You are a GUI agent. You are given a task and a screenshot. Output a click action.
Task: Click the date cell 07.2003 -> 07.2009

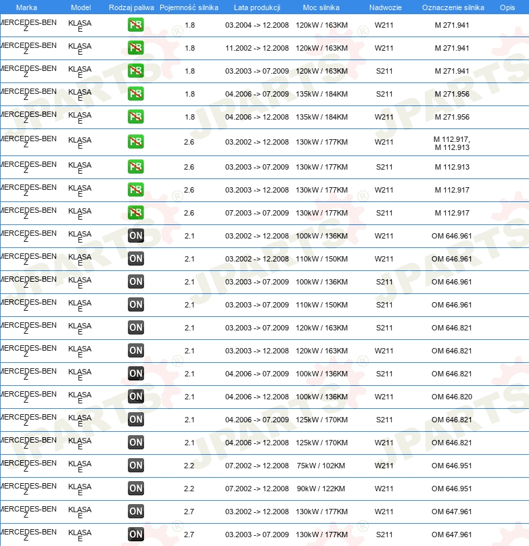point(257,213)
